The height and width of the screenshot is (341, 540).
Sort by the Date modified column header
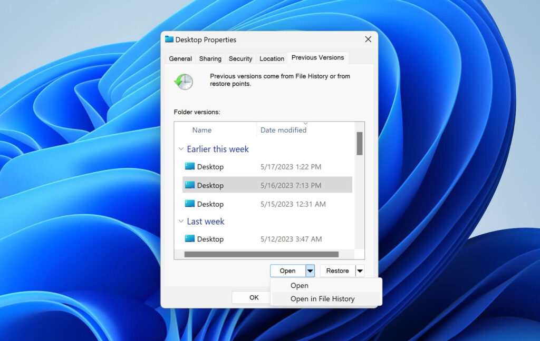point(284,129)
